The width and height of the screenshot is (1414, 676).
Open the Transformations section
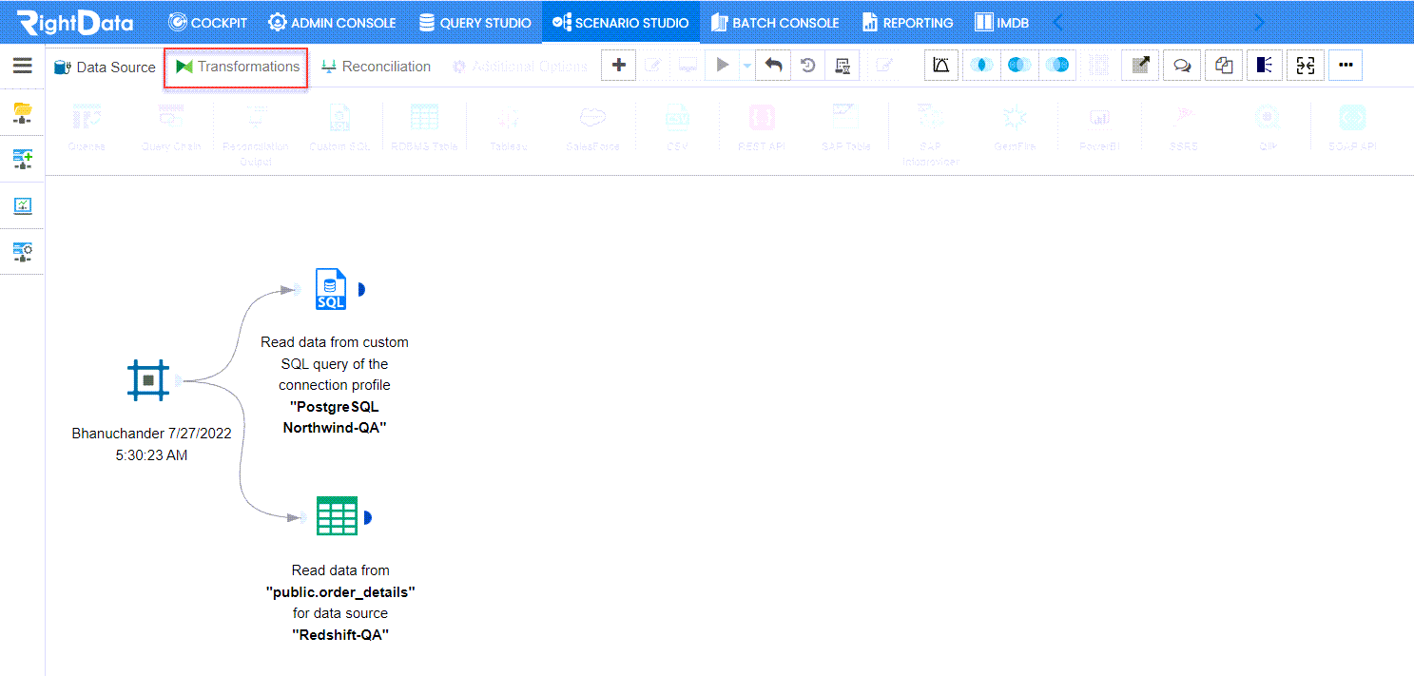[x=237, y=67]
